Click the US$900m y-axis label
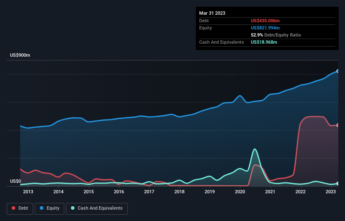345x221 pixels. coord(20,55)
